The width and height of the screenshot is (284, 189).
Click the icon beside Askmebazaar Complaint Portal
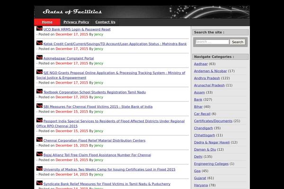coord(39,58)
